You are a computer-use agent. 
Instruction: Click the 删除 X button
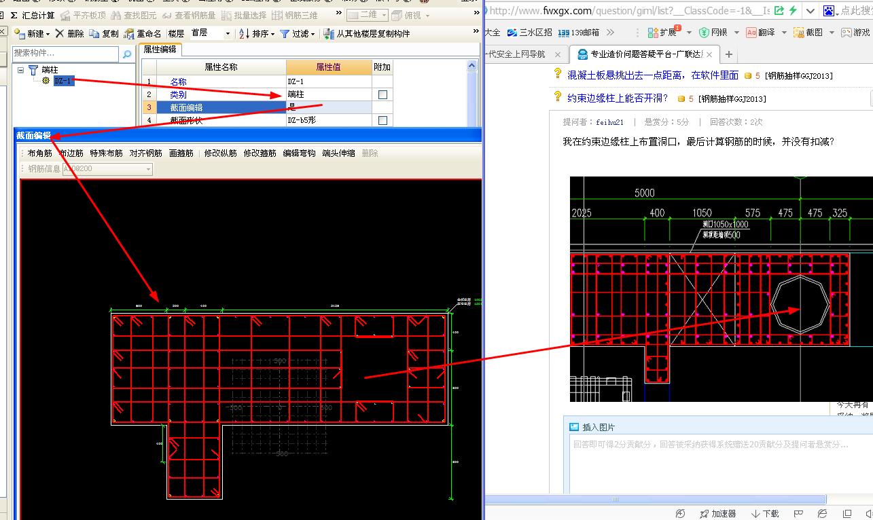tap(70, 33)
